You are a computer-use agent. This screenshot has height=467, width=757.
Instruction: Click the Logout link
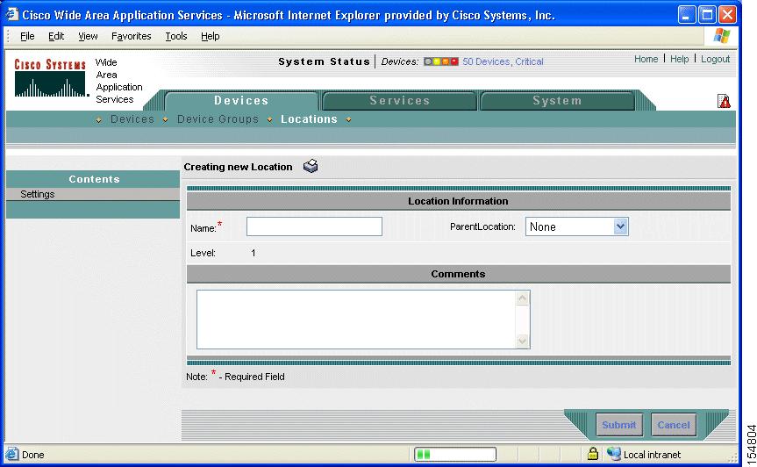pos(715,59)
